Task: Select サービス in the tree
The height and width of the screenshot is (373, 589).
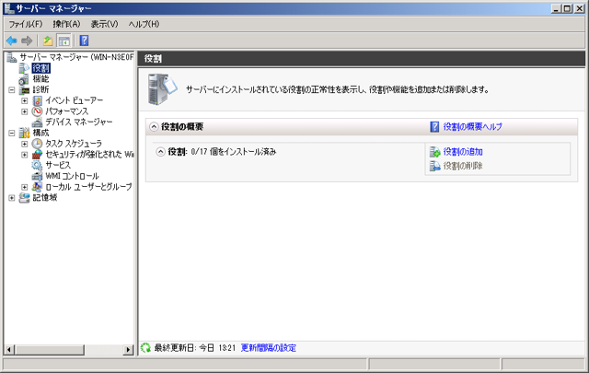Action: (x=58, y=165)
